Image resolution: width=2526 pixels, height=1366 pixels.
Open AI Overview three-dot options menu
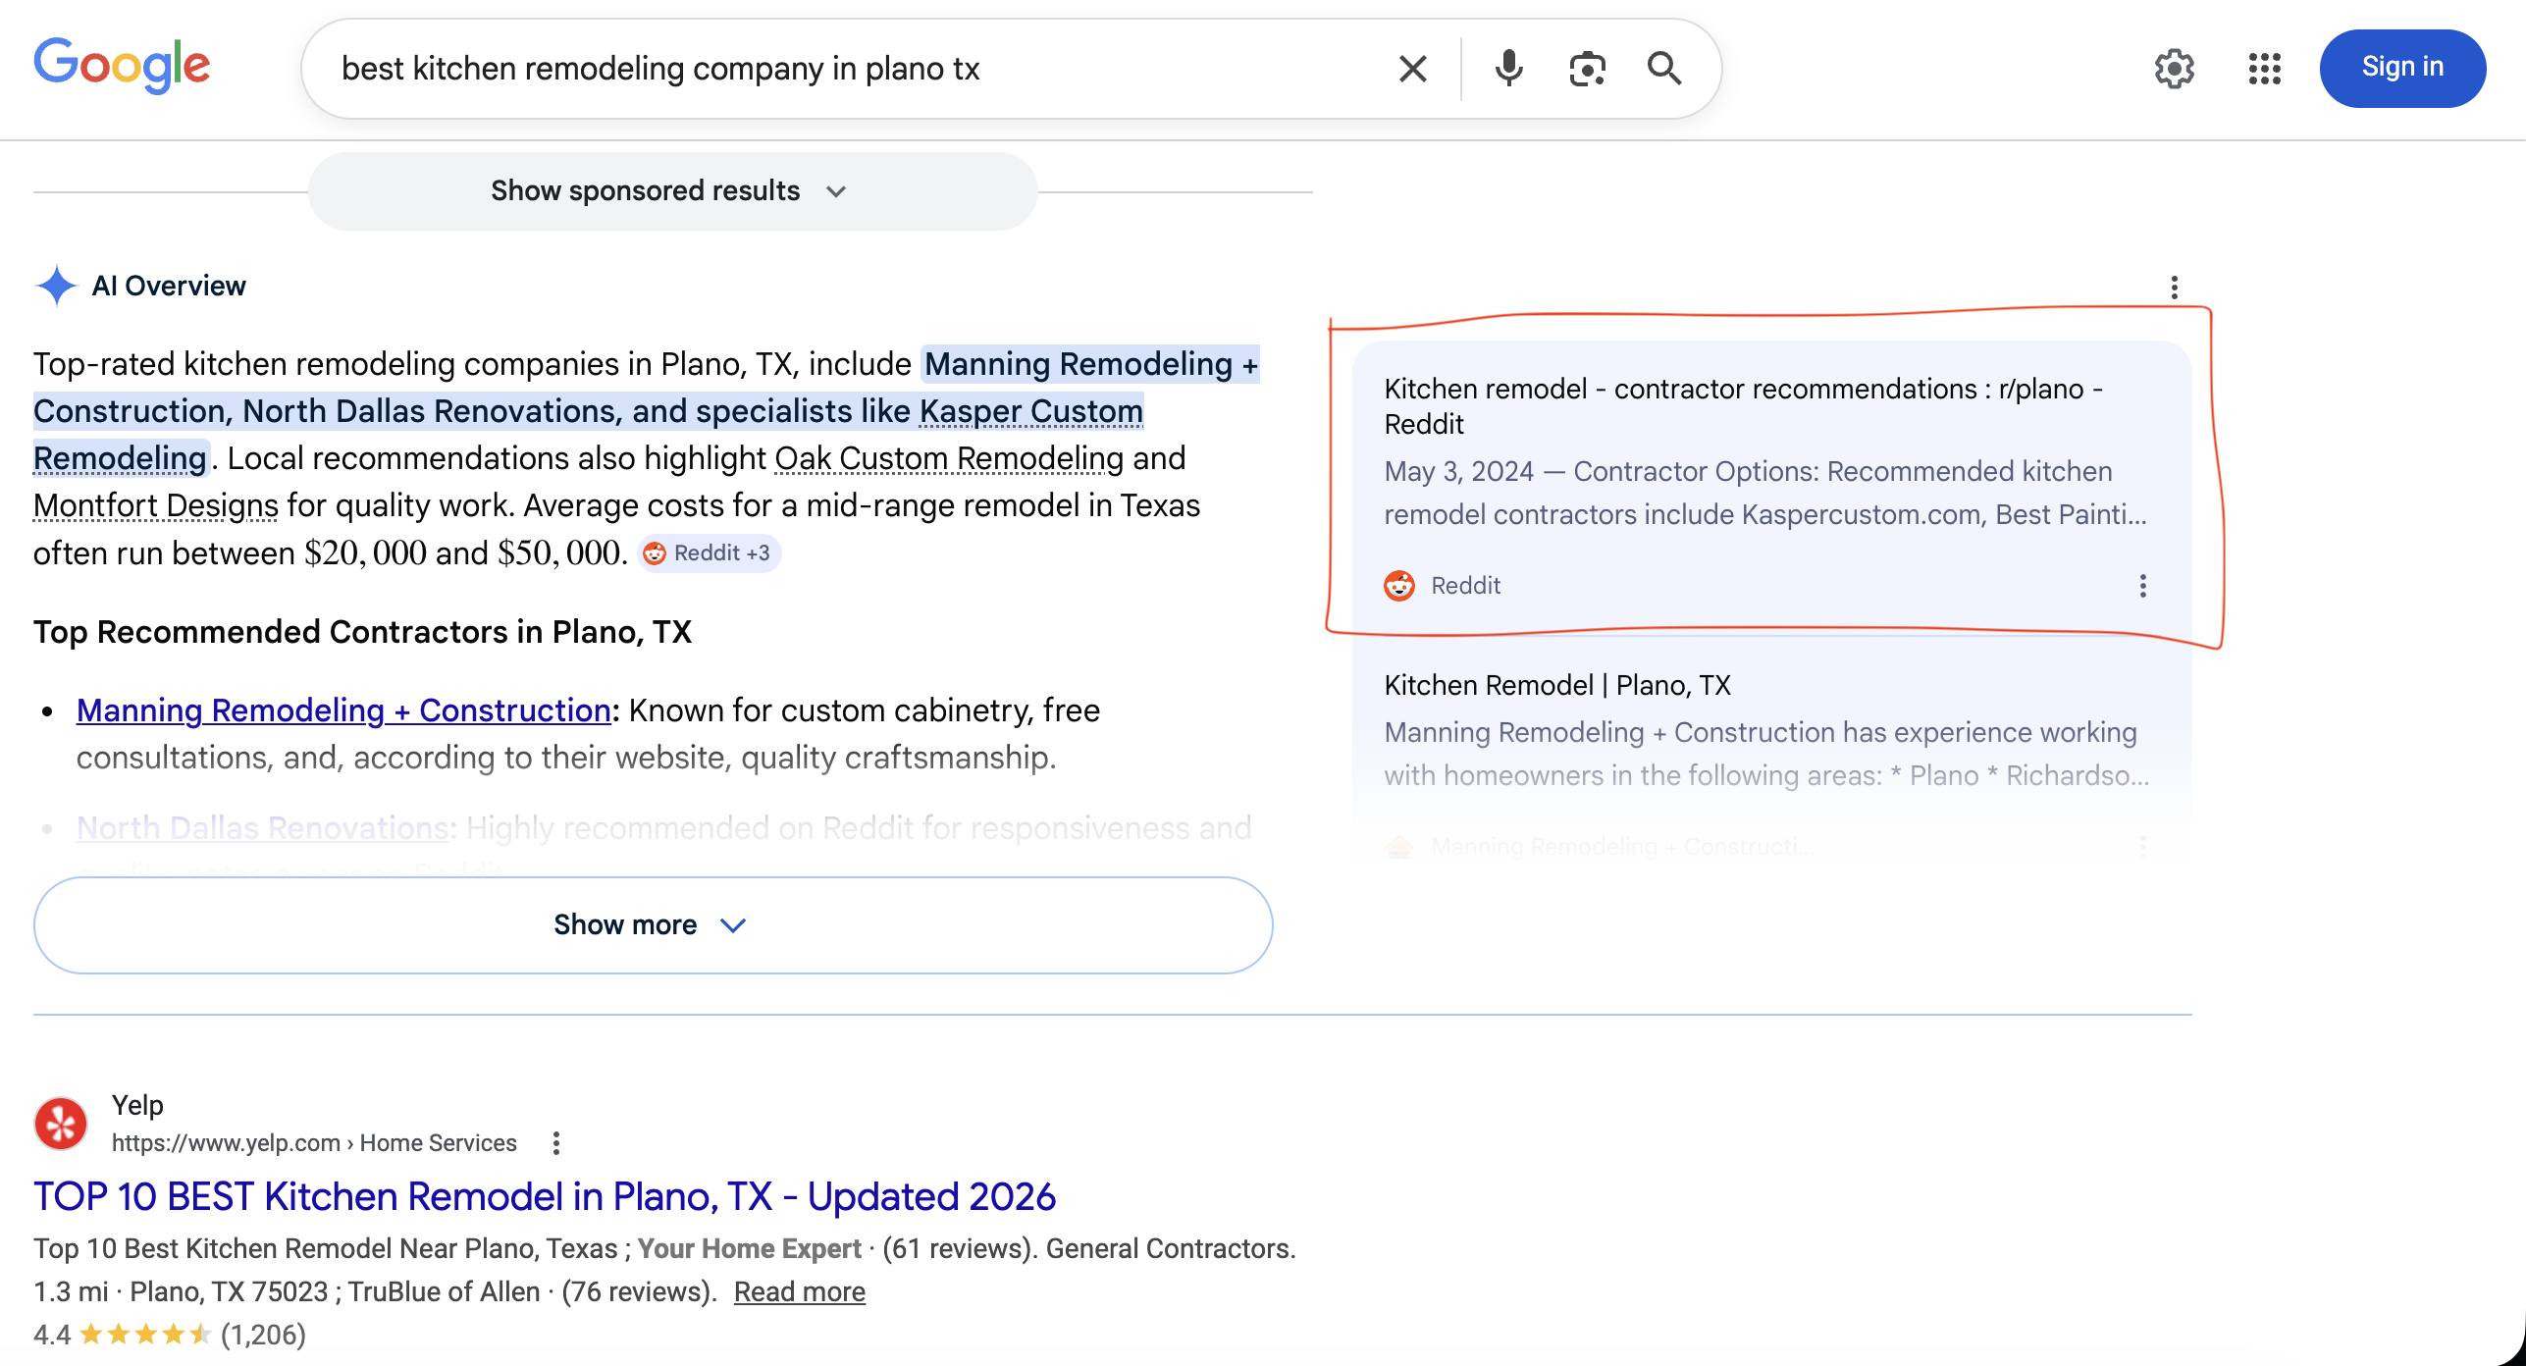pos(2174,287)
